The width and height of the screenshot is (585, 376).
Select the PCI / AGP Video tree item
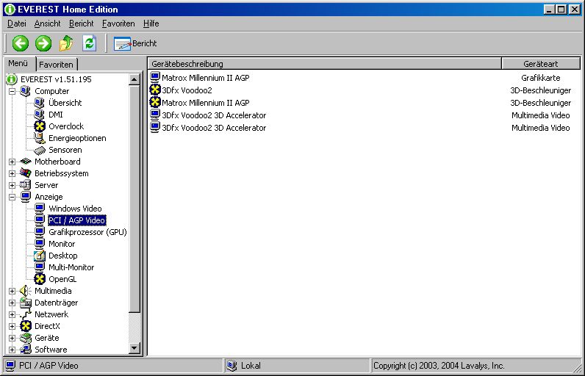point(77,220)
